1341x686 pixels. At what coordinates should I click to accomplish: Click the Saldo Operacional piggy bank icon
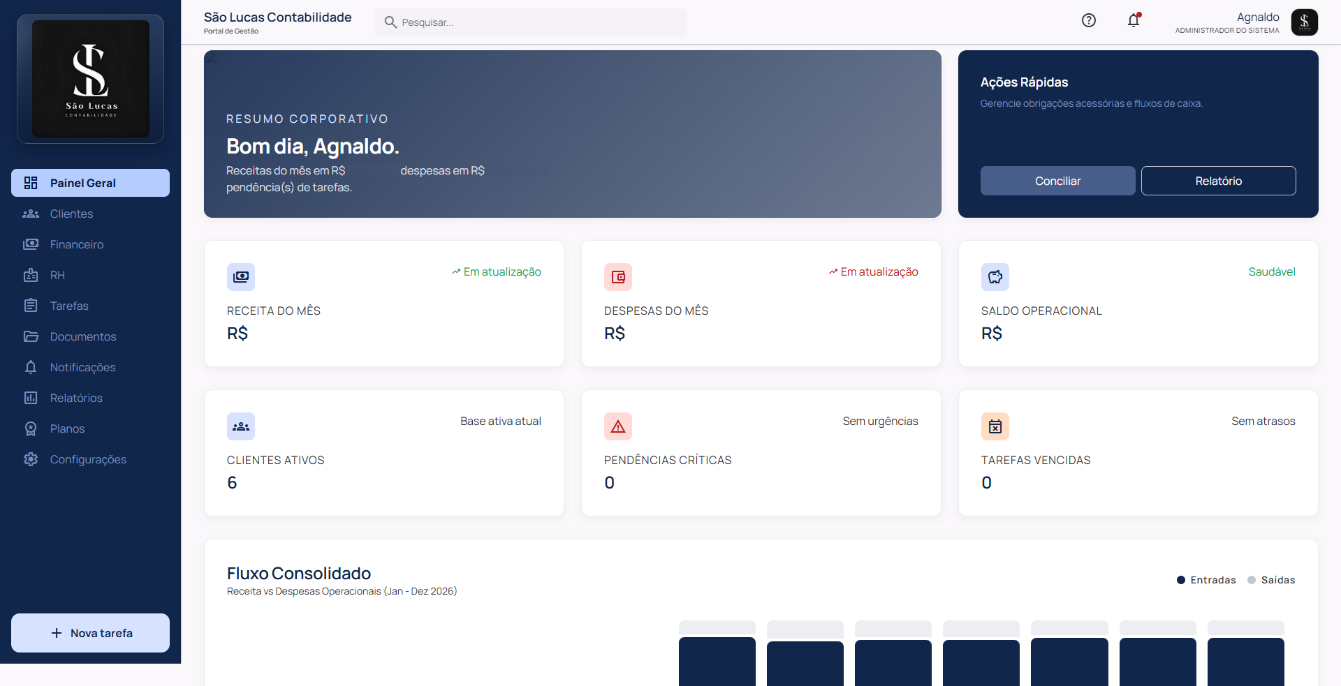pyautogui.click(x=995, y=277)
